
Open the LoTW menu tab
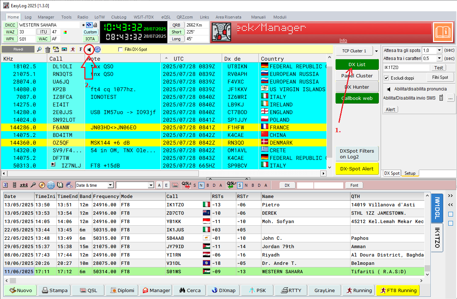(100, 17)
